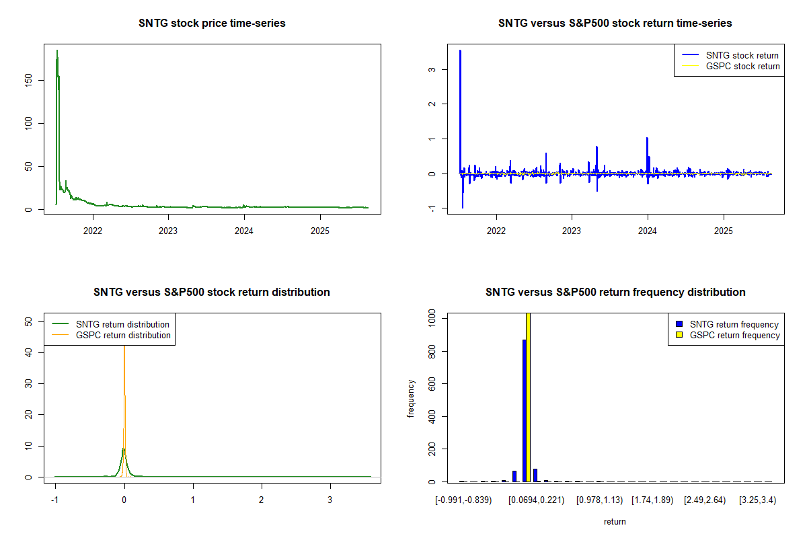Image resolution: width=807 pixels, height=538 pixels.
Task: Click the yellow GSPC return frequency legend square
Action: pyautogui.click(x=681, y=335)
